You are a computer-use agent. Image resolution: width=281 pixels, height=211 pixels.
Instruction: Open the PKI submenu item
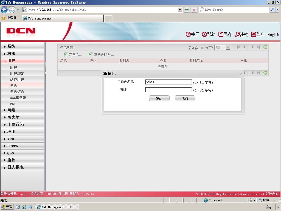(23, 104)
